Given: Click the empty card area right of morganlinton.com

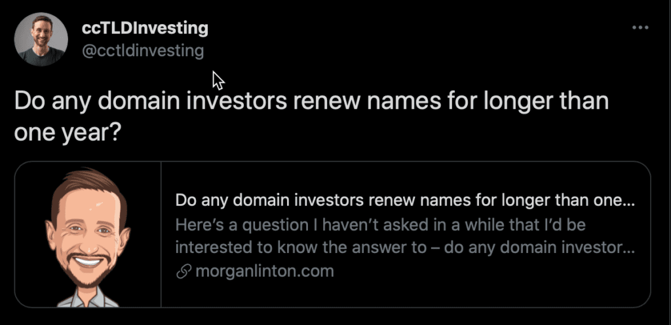Looking at the screenshot, I should [491, 271].
